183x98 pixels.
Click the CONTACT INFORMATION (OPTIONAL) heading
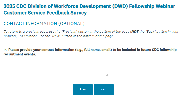[44, 24]
